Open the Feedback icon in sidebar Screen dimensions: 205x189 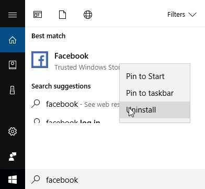(x=13, y=157)
